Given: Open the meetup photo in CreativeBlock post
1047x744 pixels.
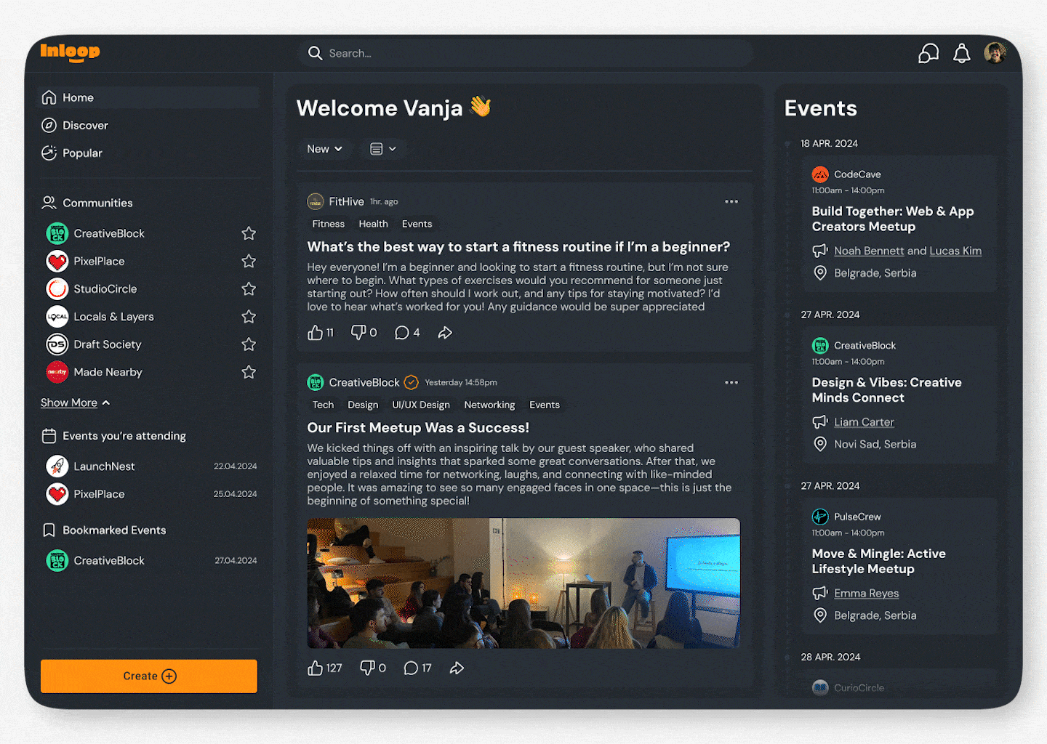Looking at the screenshot, I should (523, 583).
